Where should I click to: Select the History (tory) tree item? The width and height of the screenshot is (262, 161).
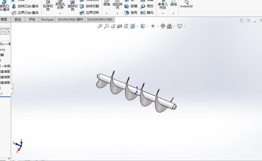coord(3,50)
